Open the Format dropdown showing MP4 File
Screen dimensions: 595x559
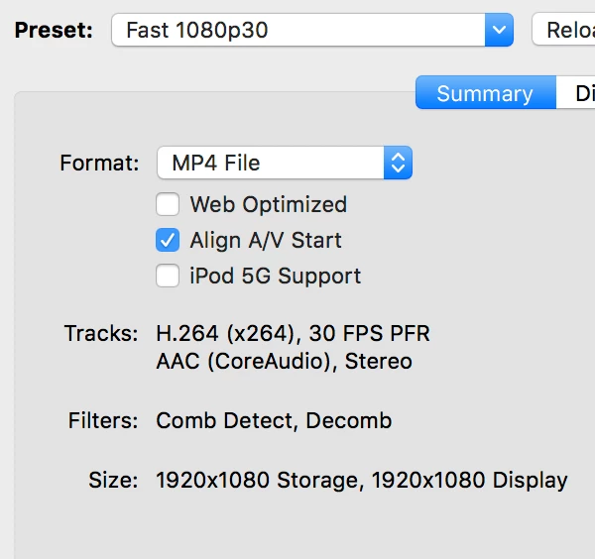click(x=271, y=163)
